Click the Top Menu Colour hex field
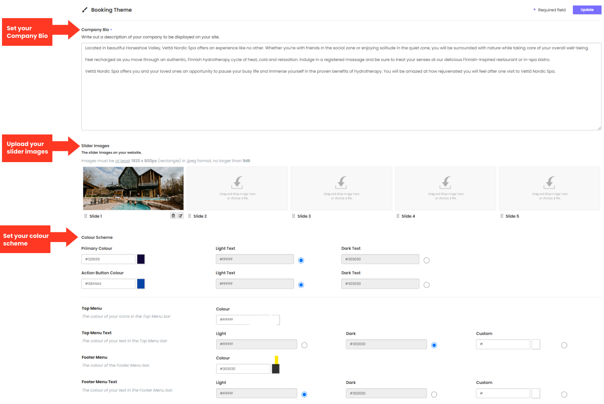The width and height of the screenshot is (604, 404). (244, 320)
